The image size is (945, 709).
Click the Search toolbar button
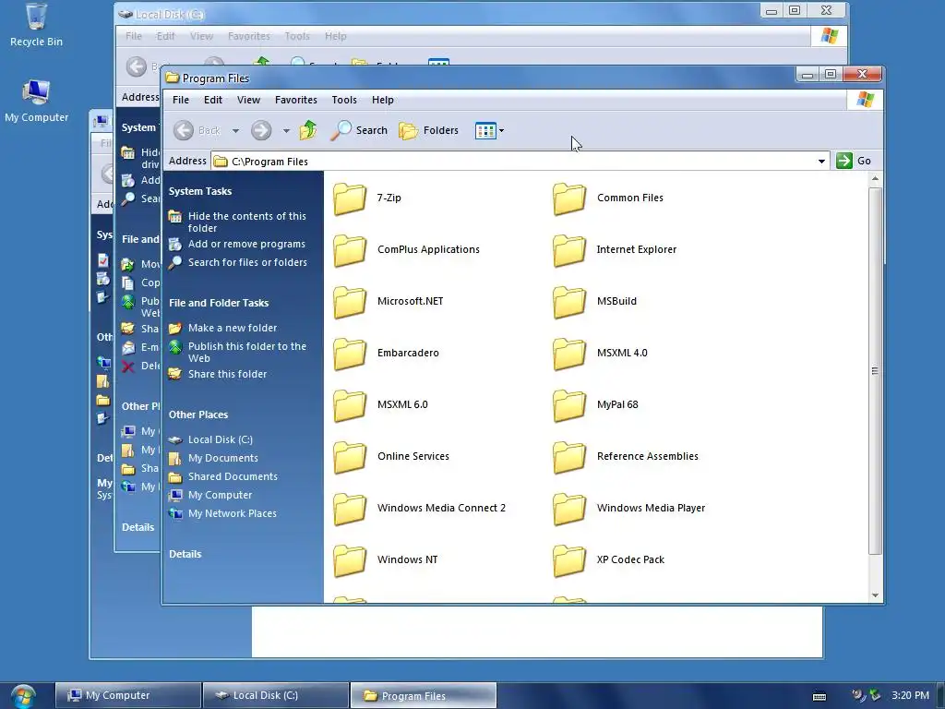[359, 130]
